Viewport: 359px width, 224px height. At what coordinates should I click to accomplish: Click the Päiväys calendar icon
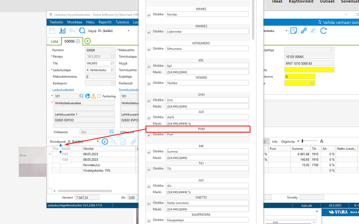pos(112,56)
